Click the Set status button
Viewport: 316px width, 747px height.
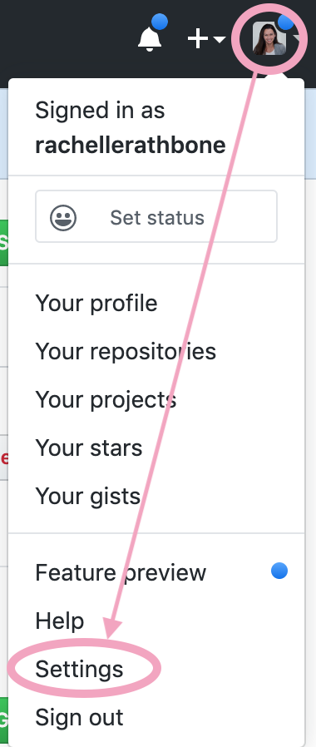[156, 216]
